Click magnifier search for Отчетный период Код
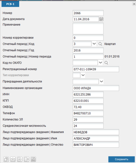This screenshot has width=136, height=163. 100,44
